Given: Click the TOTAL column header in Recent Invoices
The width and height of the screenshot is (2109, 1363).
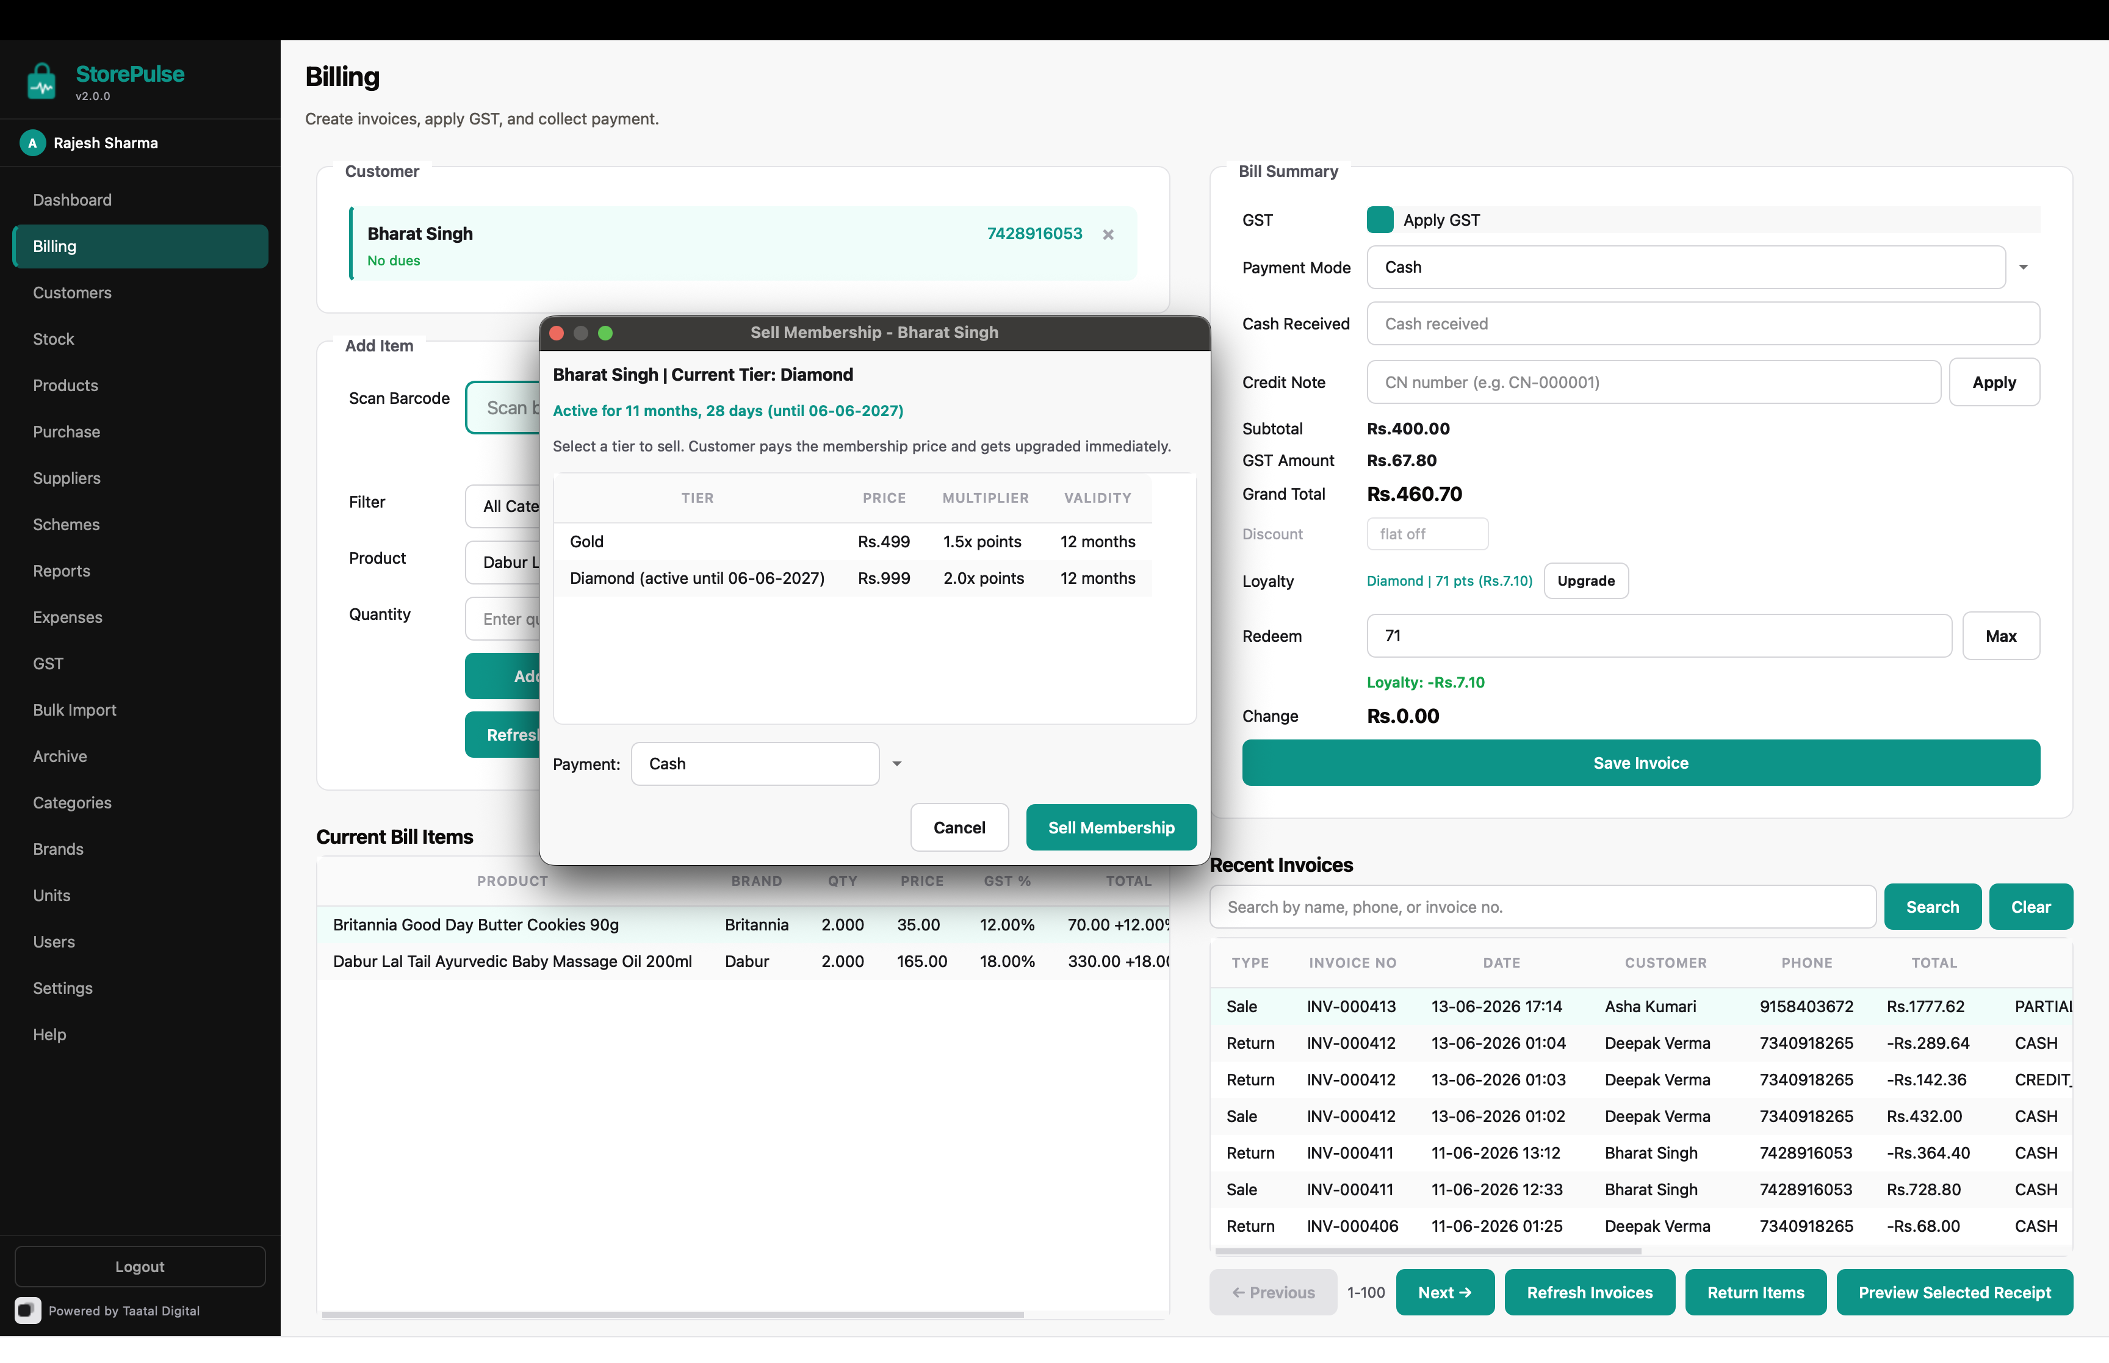Looking at the screenshot, I should 1934,963.
